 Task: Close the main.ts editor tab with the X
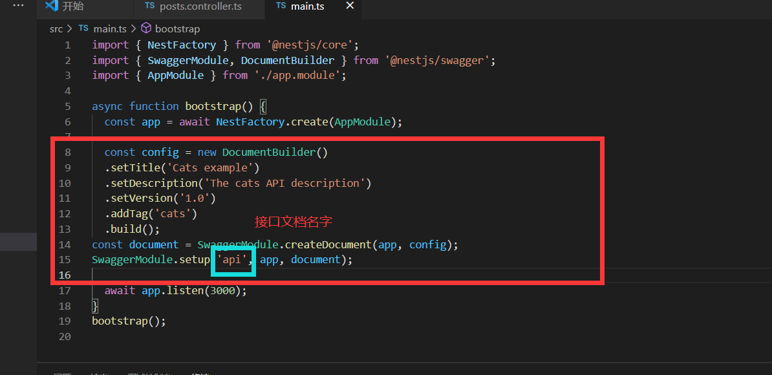click(350, 6)
